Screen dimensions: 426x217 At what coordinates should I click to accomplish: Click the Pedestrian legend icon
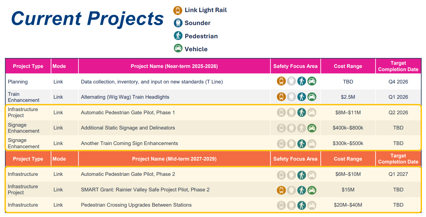coord(178,36)
